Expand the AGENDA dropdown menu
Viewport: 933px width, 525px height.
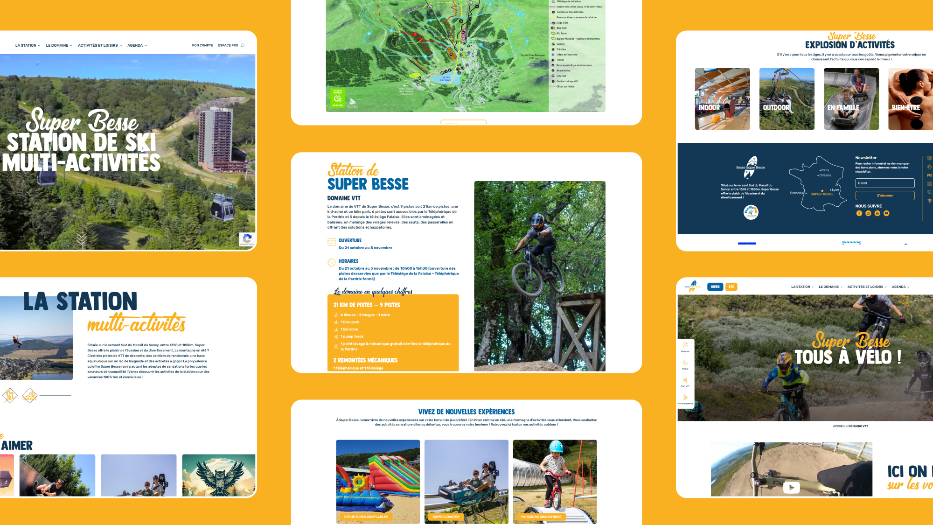pyautogui.click(x=136, y=45)
